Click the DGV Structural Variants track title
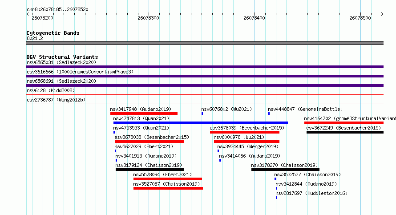The image size is (396, 215). tap(62, 57)
